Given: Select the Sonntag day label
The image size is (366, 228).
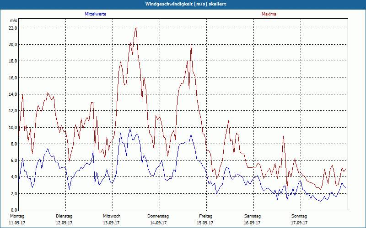Looking at the screenshot, I should 299,216.
